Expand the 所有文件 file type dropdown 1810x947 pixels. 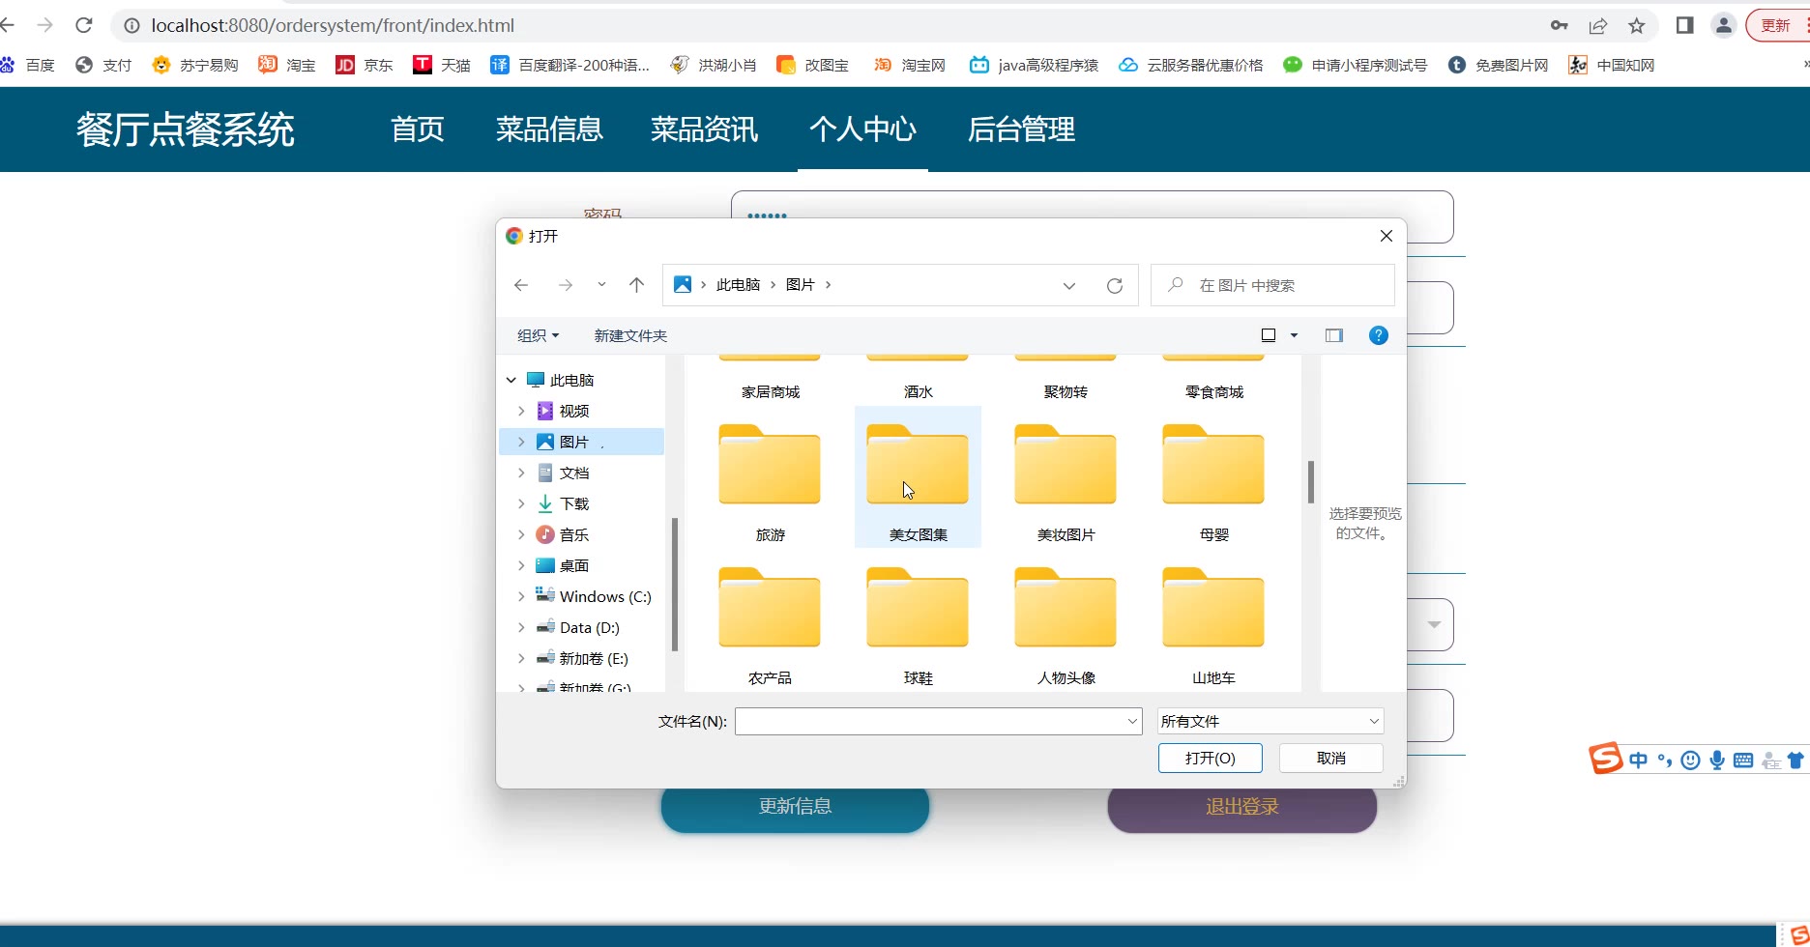pyautogui.click(x=1270, y=721)
